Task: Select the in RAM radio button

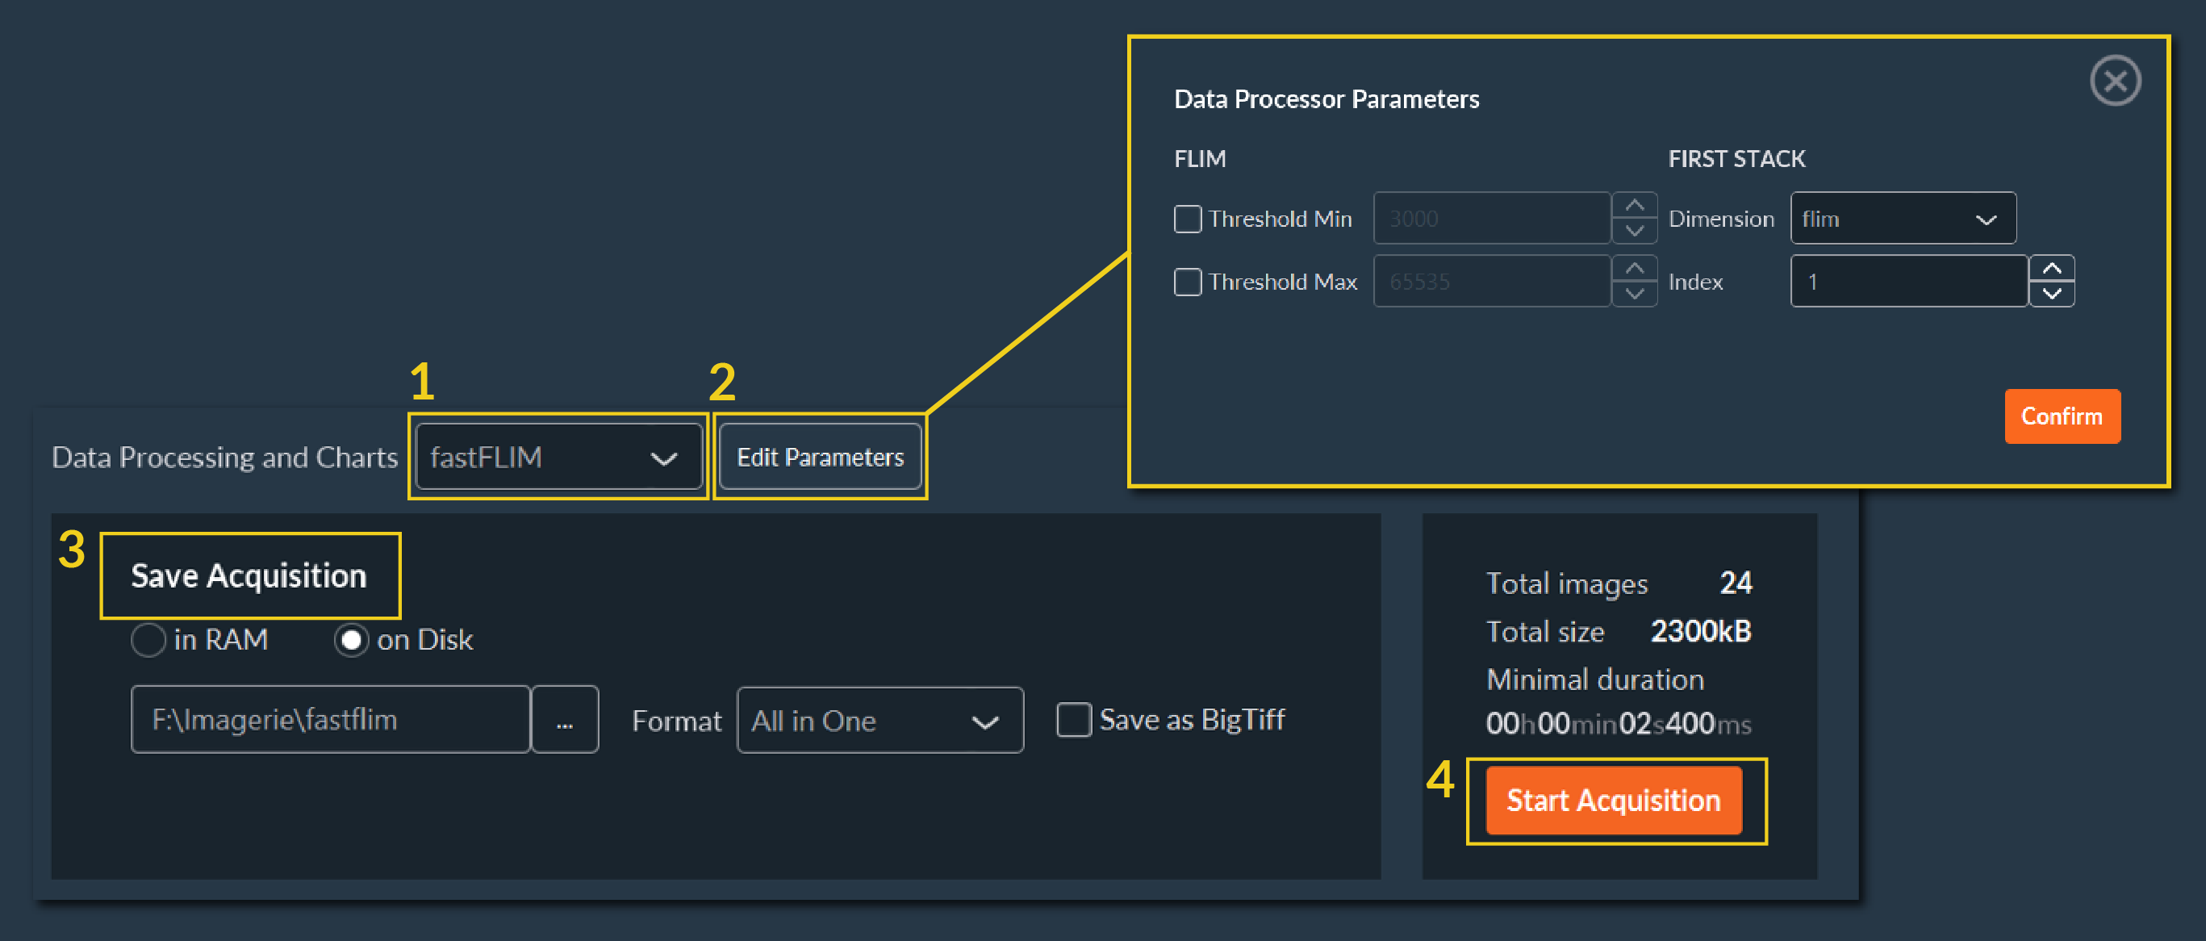Action: coord(148,641)
